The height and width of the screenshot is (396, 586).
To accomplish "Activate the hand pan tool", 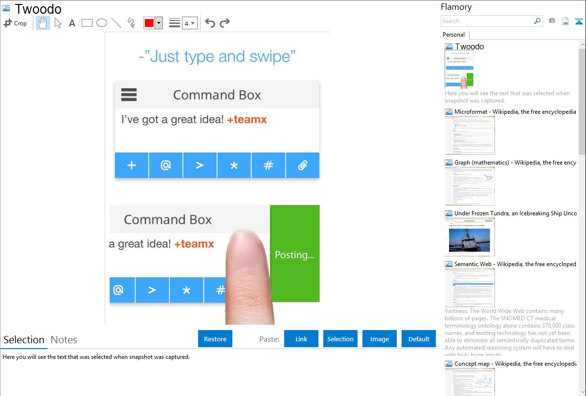I will tap(43, 23).
